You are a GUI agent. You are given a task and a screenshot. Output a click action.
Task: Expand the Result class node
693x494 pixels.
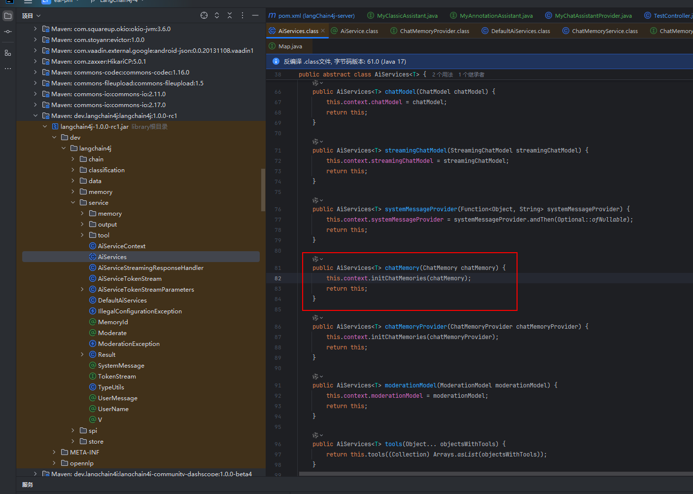point(82,355)
